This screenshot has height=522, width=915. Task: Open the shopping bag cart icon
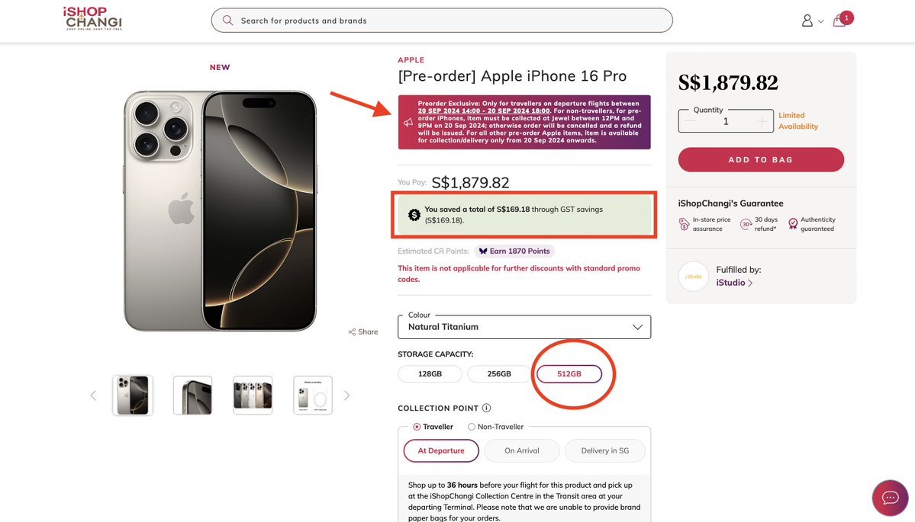click(839, 21)
